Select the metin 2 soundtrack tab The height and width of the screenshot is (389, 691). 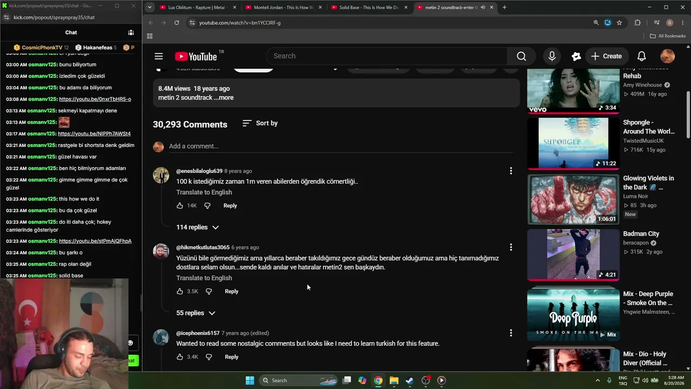click(451, 8)
